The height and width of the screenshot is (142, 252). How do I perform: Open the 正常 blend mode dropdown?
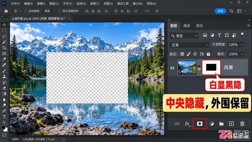(x=189, y=45)
